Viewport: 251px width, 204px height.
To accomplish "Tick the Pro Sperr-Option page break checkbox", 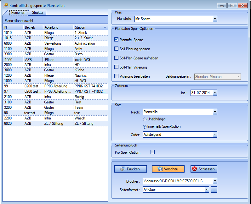I will pos(153,152).
